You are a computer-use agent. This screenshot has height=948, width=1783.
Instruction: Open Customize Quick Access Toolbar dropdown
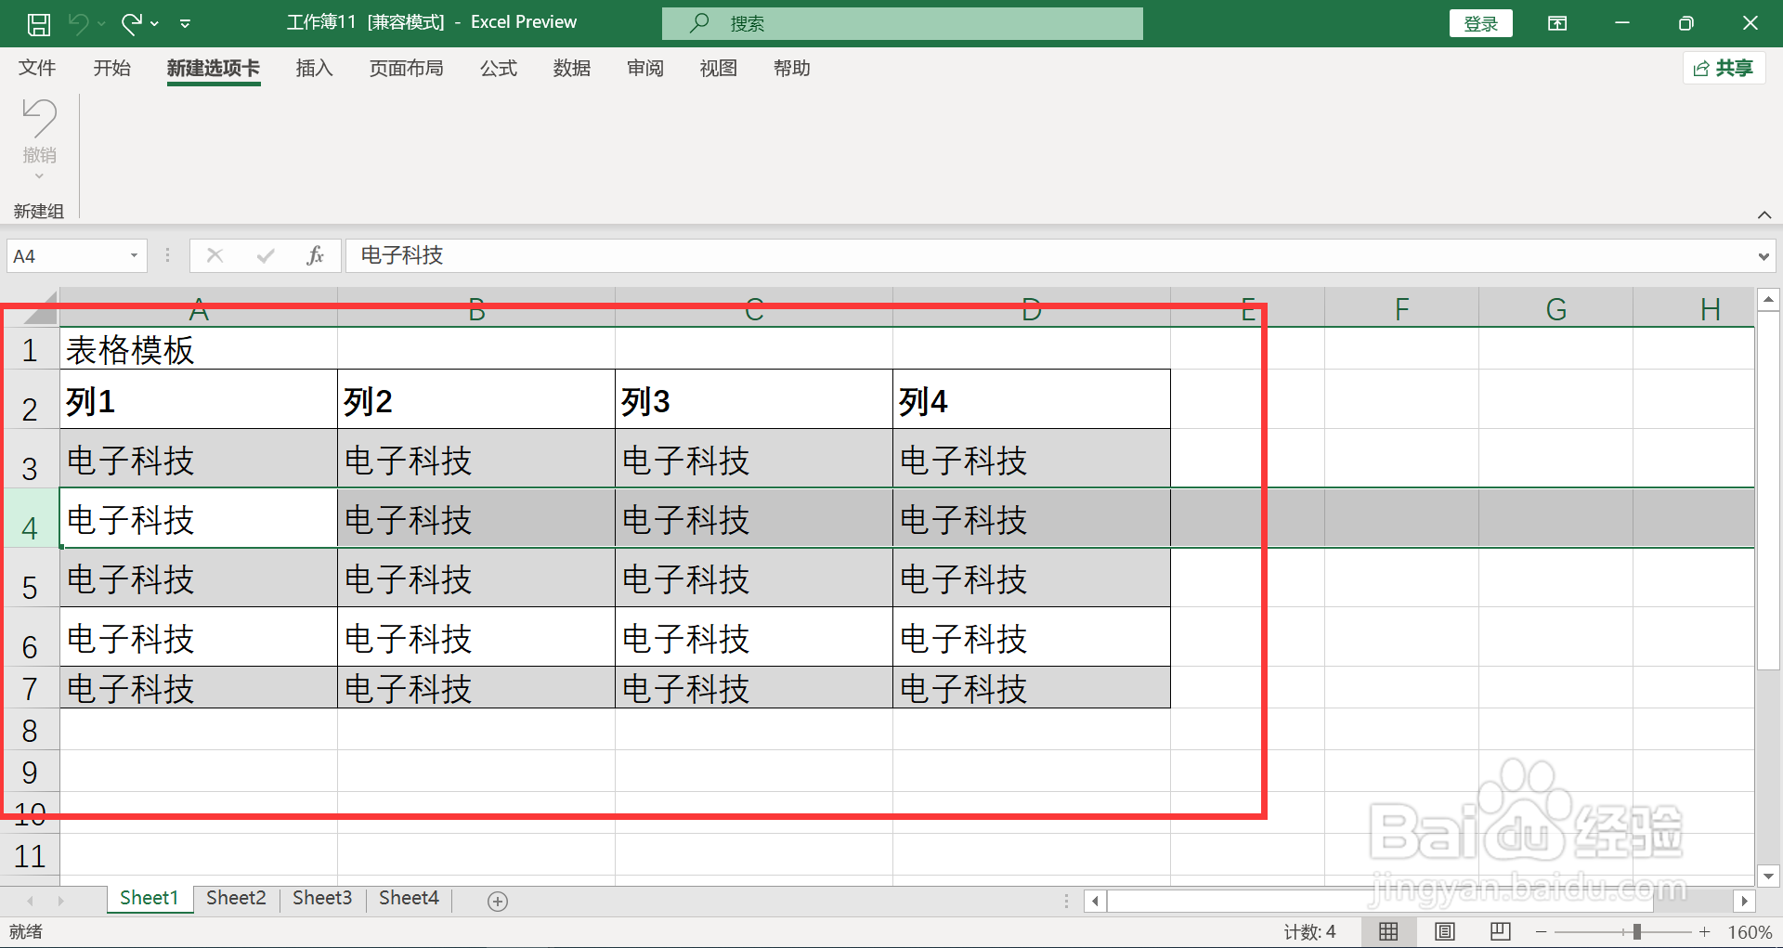185,23
